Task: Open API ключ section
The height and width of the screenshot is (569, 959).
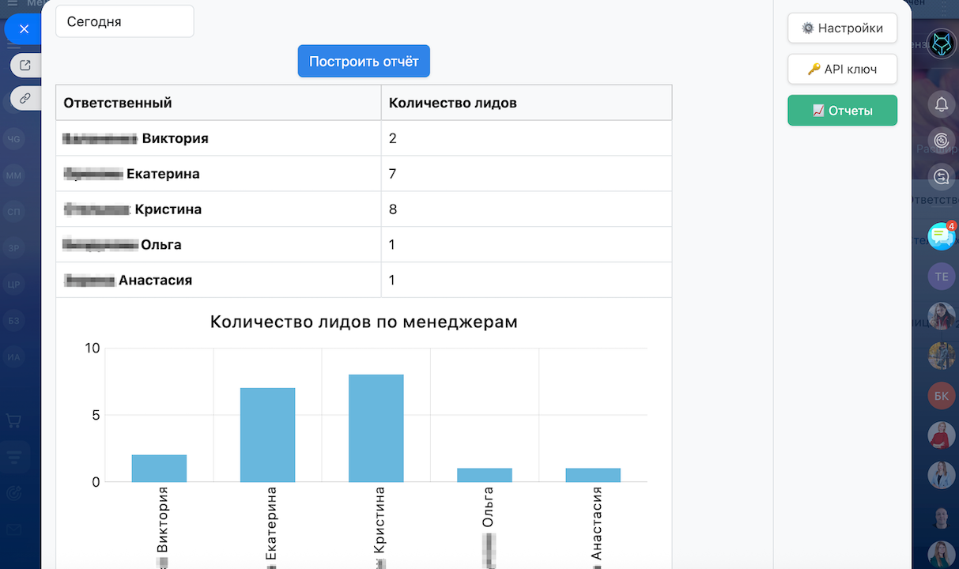Action: 842,70
